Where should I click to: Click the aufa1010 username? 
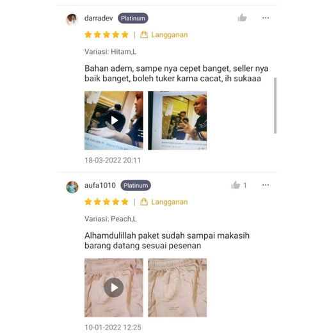click(100, 186)
